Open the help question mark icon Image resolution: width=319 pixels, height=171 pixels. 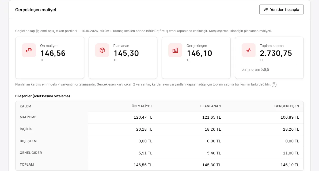click(274, 85)
